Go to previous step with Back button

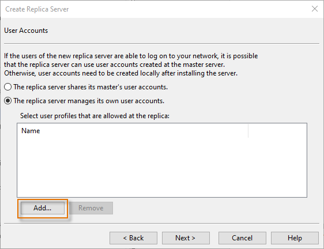tap(133, 238)
